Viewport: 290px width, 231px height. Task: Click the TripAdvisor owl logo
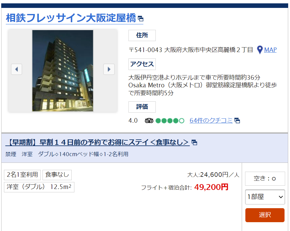coord(149,121)
